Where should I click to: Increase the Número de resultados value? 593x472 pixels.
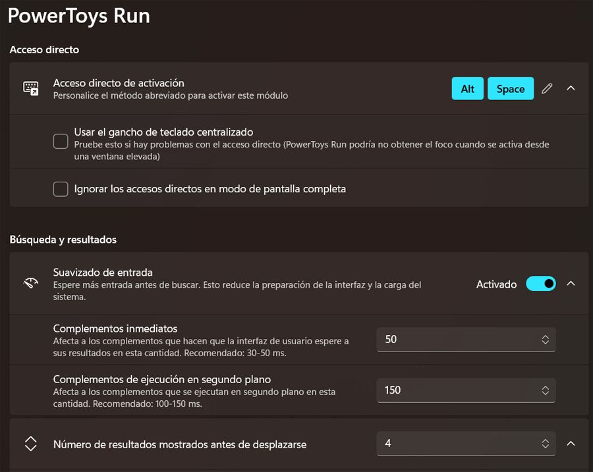click(x=546, y=440)
